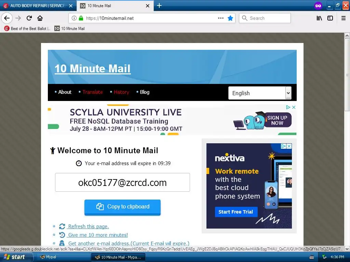Click Get another e-mail address link
The width and height of the screenshot is (350, 262).
click(129, 243)
